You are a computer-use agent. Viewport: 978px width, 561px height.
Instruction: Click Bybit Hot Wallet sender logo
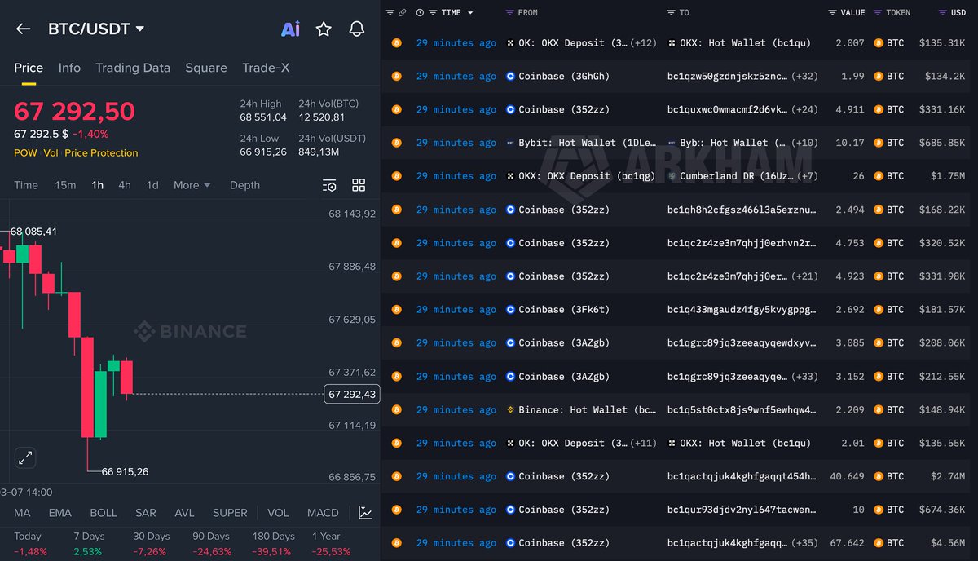point(510,143)
